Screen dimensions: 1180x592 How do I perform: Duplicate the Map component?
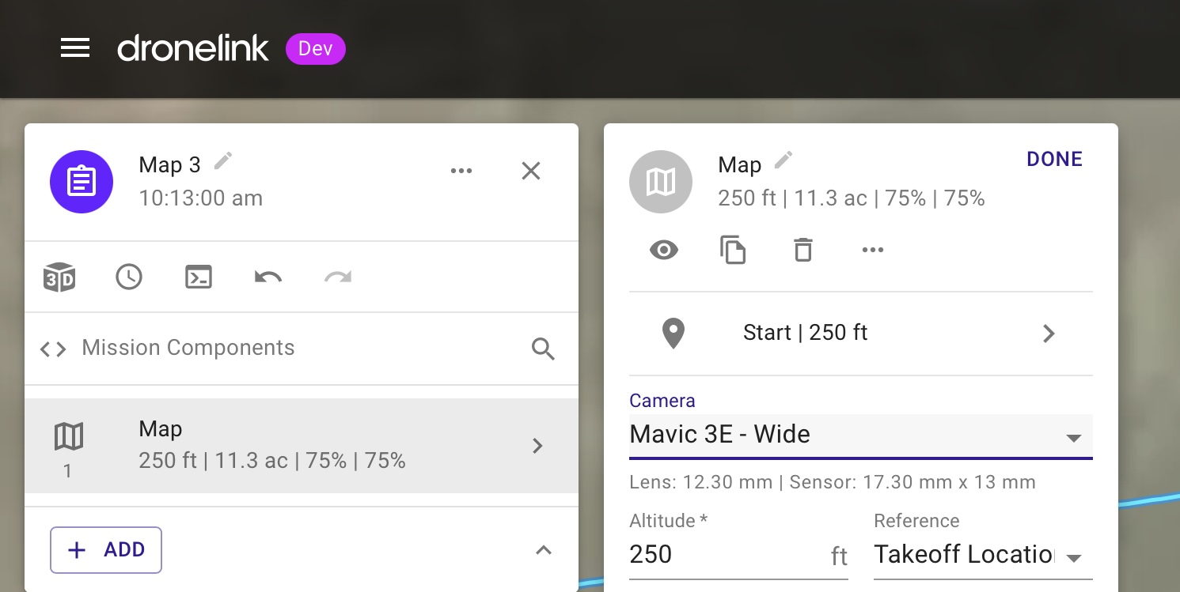(x=733, y=251)
